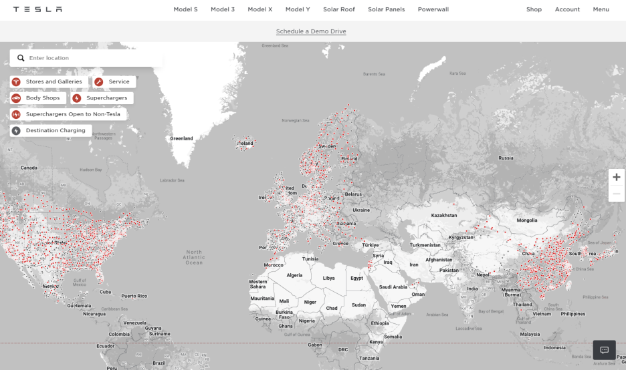
Task: Click the car Body Shops icon
Action: coord(16,98)
